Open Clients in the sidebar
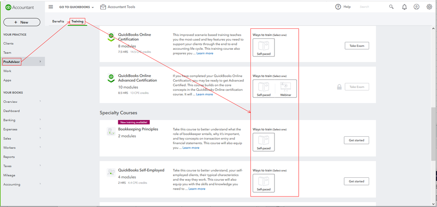This screenshot has height=207, width=437. [8, 44]
